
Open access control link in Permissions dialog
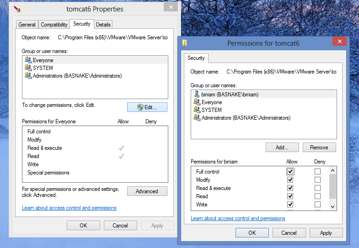click(x=238, y=218)
